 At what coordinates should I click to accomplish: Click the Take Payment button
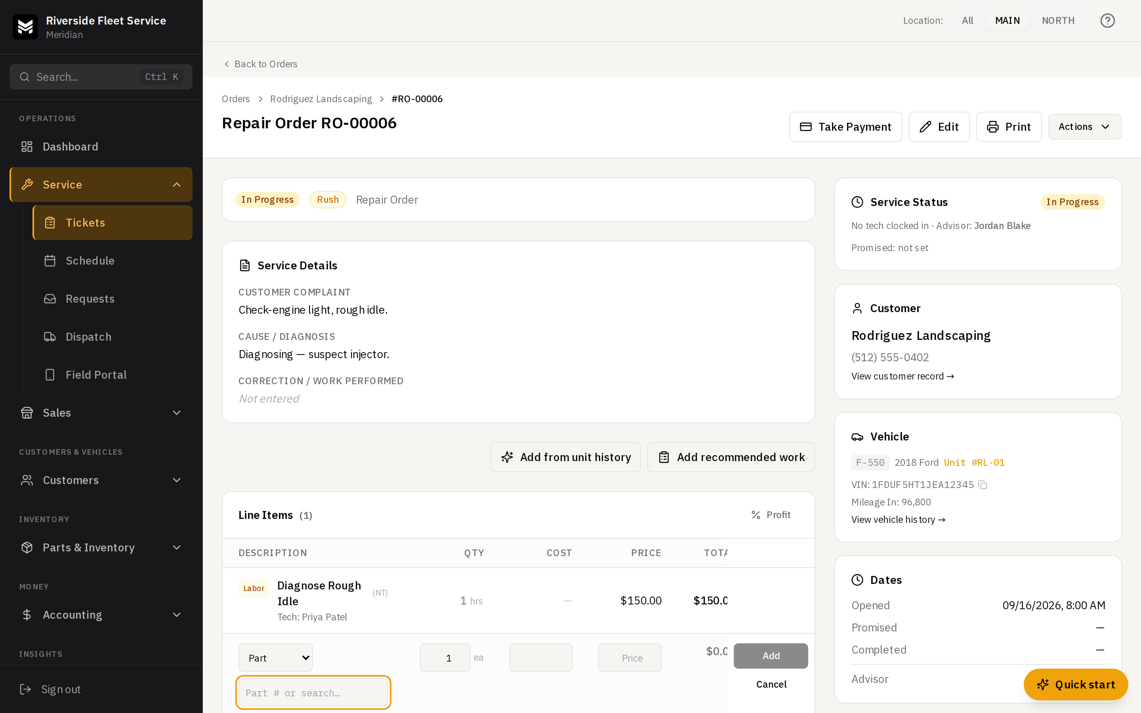pos(845,127)
